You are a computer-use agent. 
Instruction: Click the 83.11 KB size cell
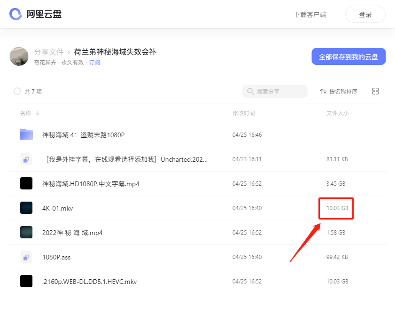tap(337, 159)
